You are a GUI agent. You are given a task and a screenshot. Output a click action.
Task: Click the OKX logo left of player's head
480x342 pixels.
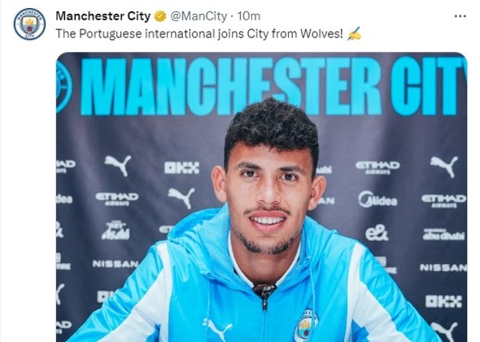pyautogui.click(x=182, y=168)
